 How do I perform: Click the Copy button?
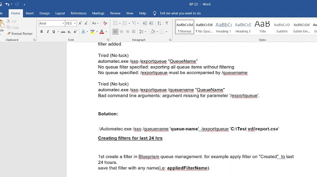point(13,27)
